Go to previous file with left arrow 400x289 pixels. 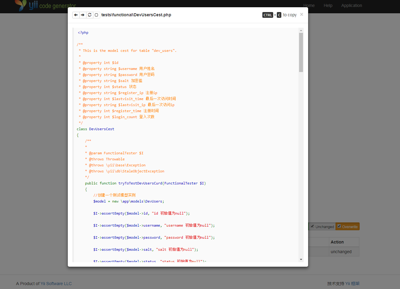click(76, 15)
